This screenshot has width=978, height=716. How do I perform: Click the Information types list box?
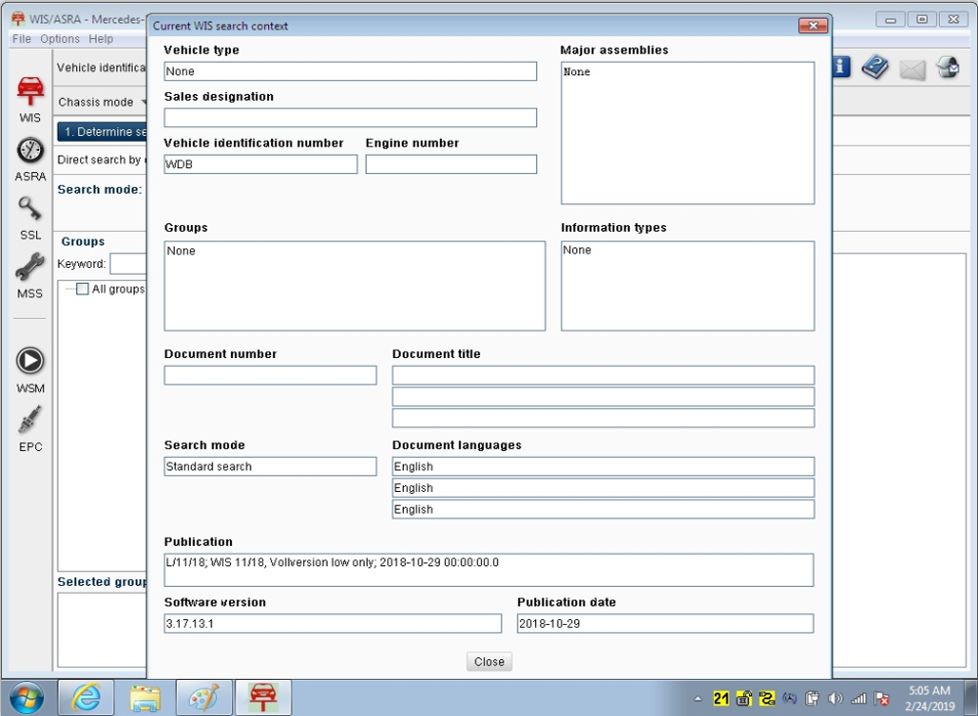[688, 286]
